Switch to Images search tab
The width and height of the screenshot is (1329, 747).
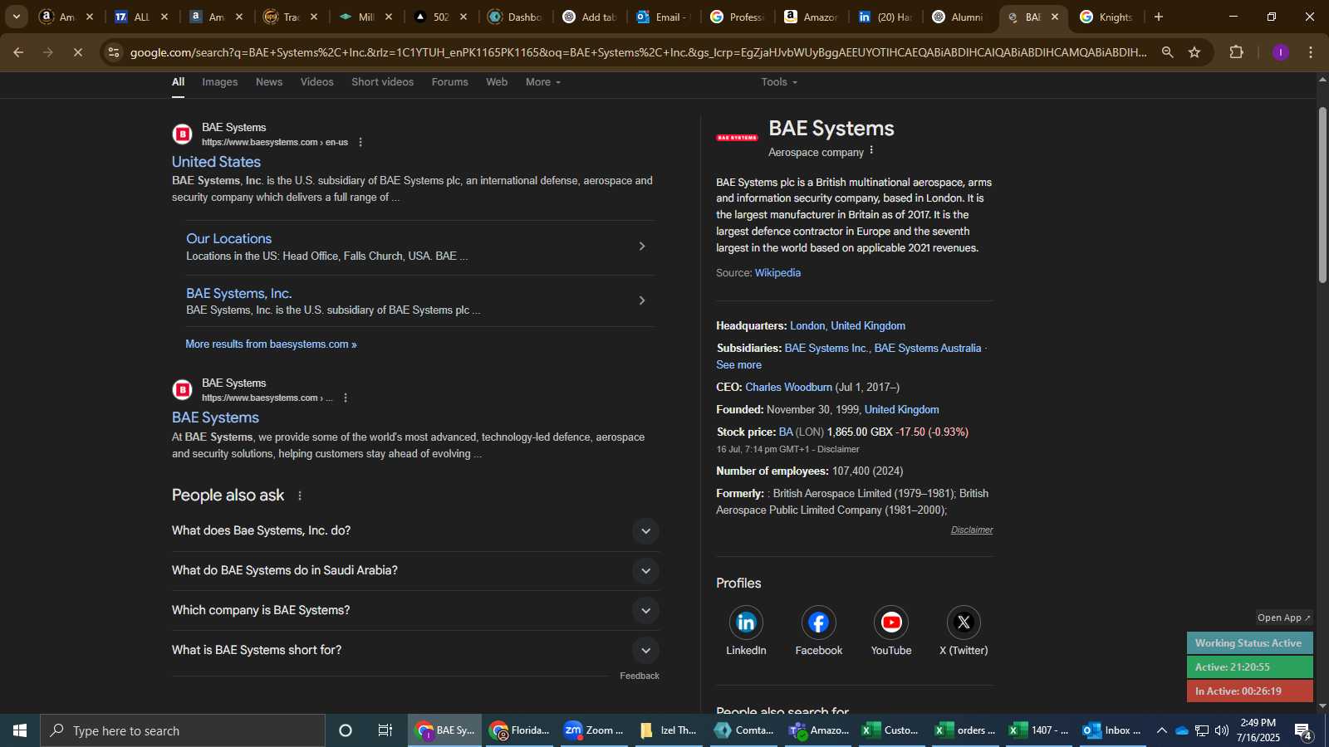tap(220, 82)
